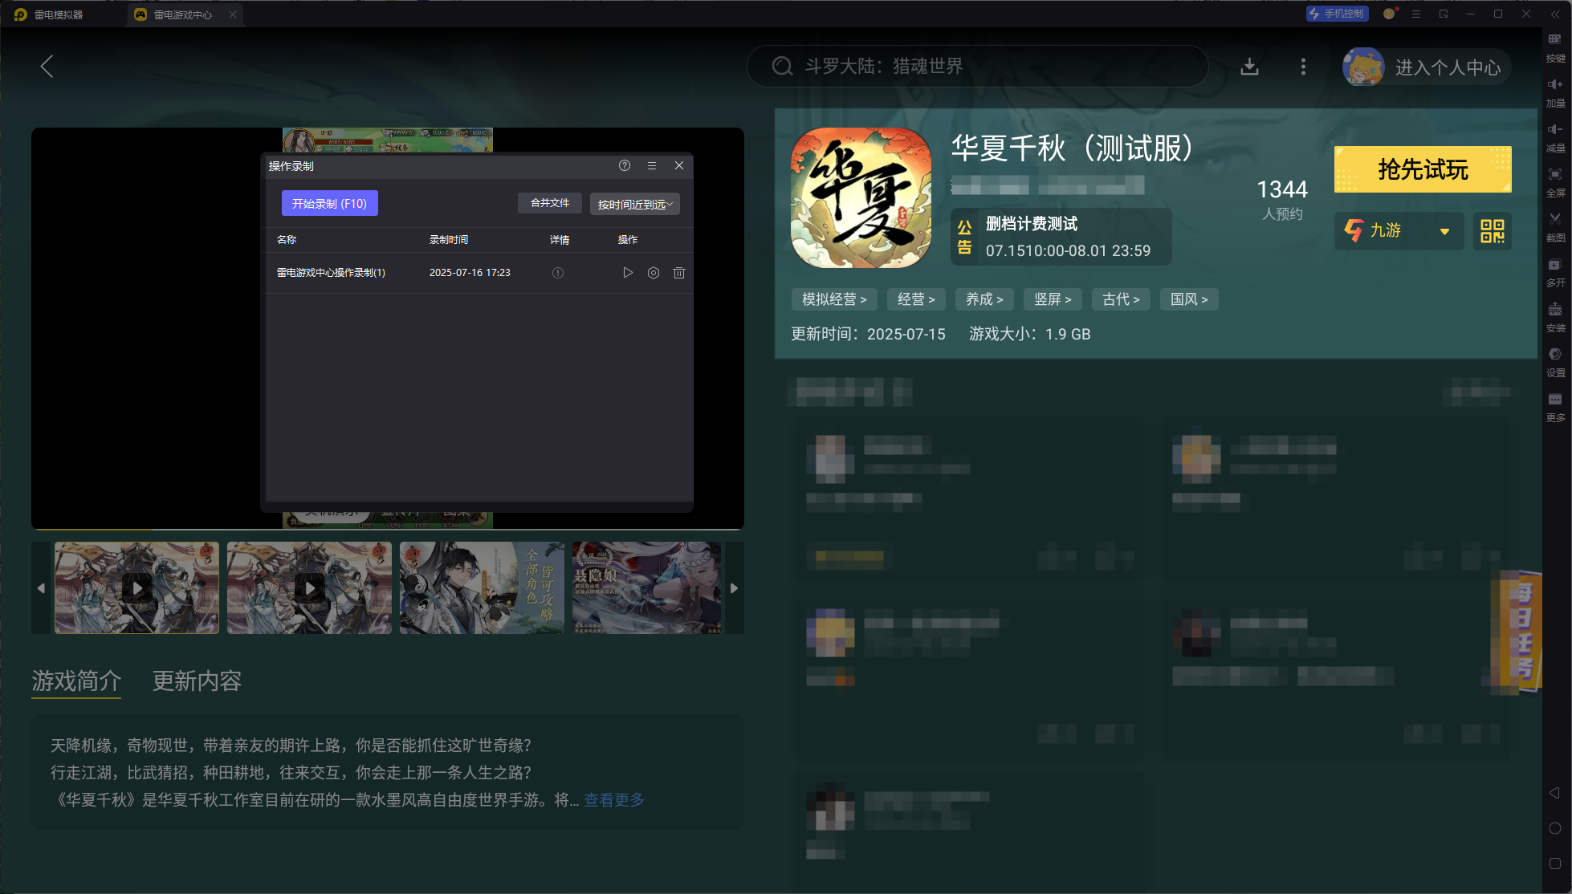Click the 减量 volume down sidebar icon
The width and height of the screenshot is (1572, 894).
tap(1555, 137)
